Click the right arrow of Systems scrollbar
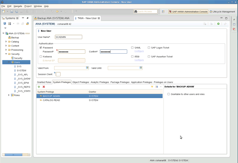The width and height of the screenshot is (238, 163). pyautogui.click(x=29, y=155)
